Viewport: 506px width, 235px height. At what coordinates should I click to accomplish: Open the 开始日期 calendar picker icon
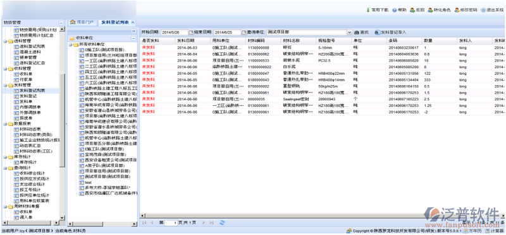(190, 33)
